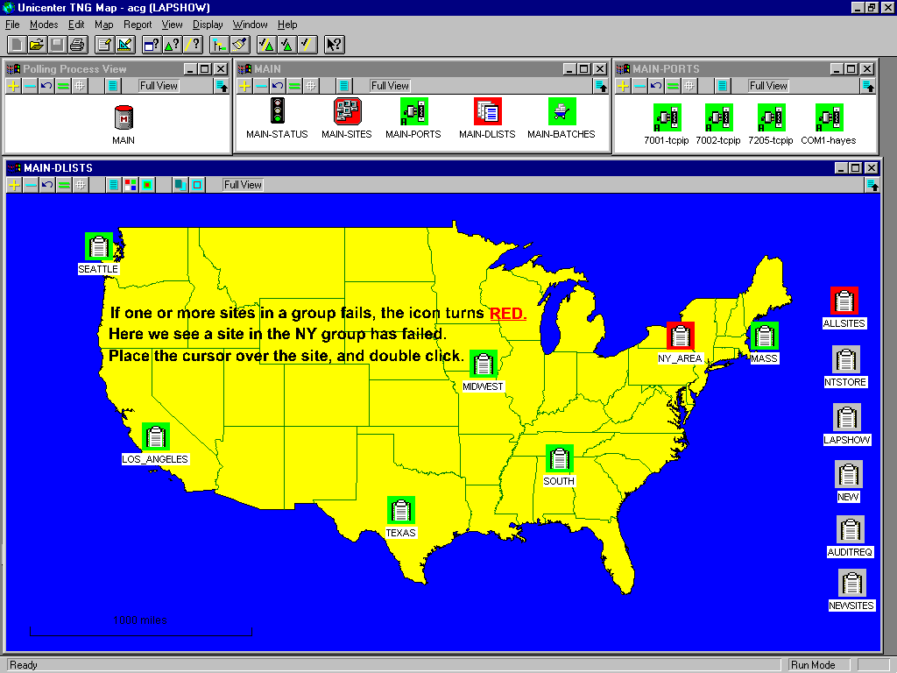Toggle overlapping squares icon in MAIN-DLISTS toolbar
The height and width of the screenshot is (673, 897).
[x=180, y=185]
